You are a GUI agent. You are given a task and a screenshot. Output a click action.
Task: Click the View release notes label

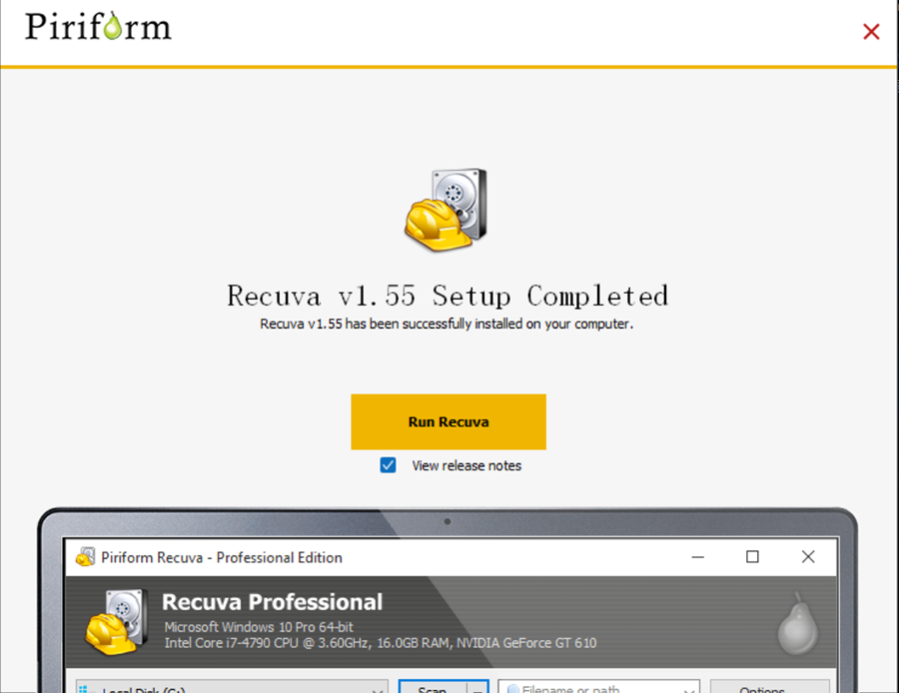point(466,465)
